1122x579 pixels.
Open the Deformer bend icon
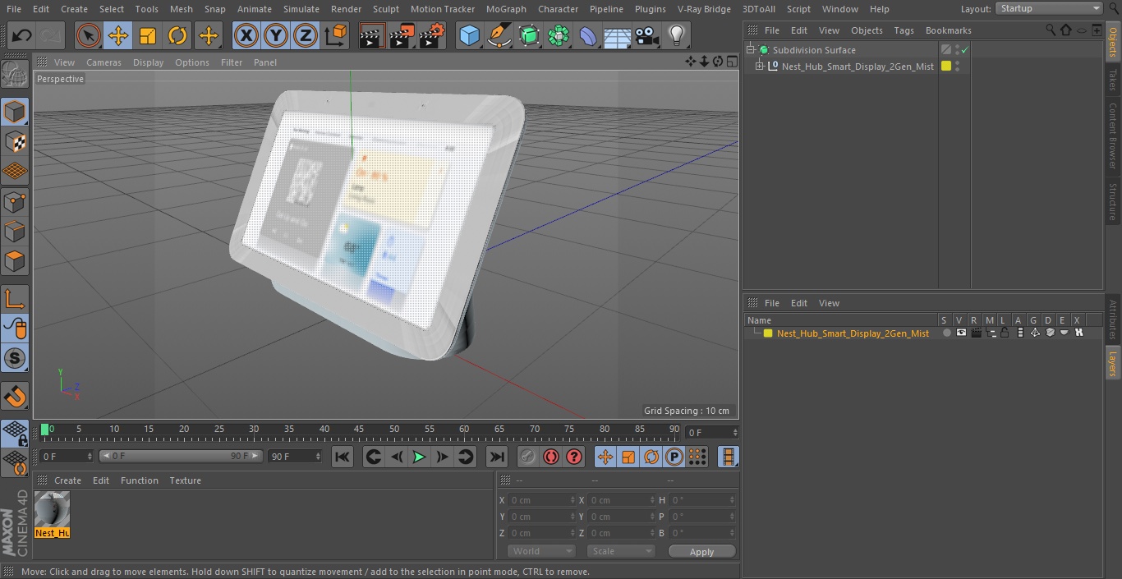588,35
